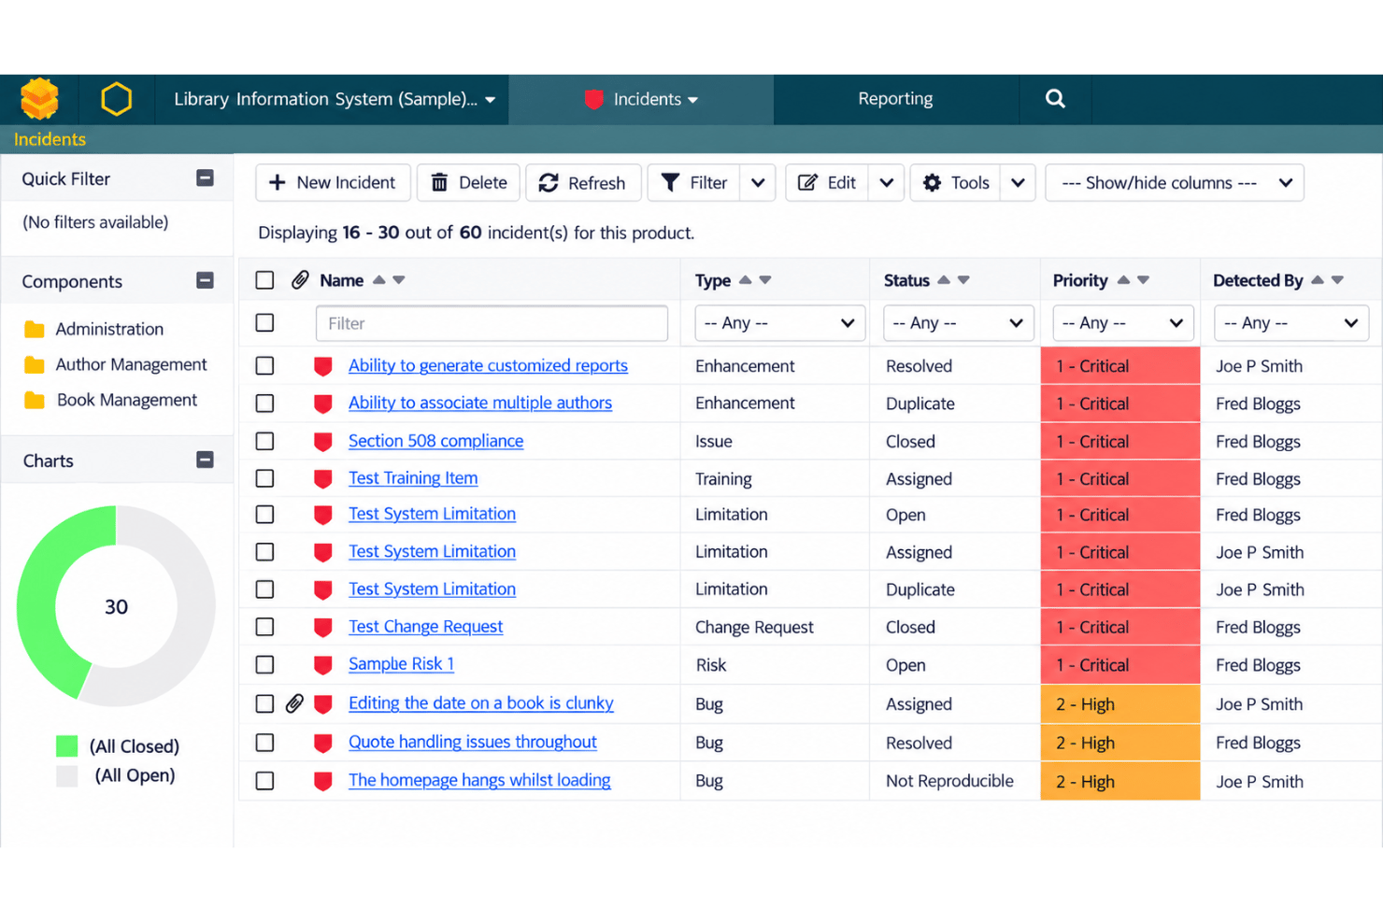The width and height of the screenshot is (1383, 922).
Task: Refresh the incident list
Action: pos(583,183)
